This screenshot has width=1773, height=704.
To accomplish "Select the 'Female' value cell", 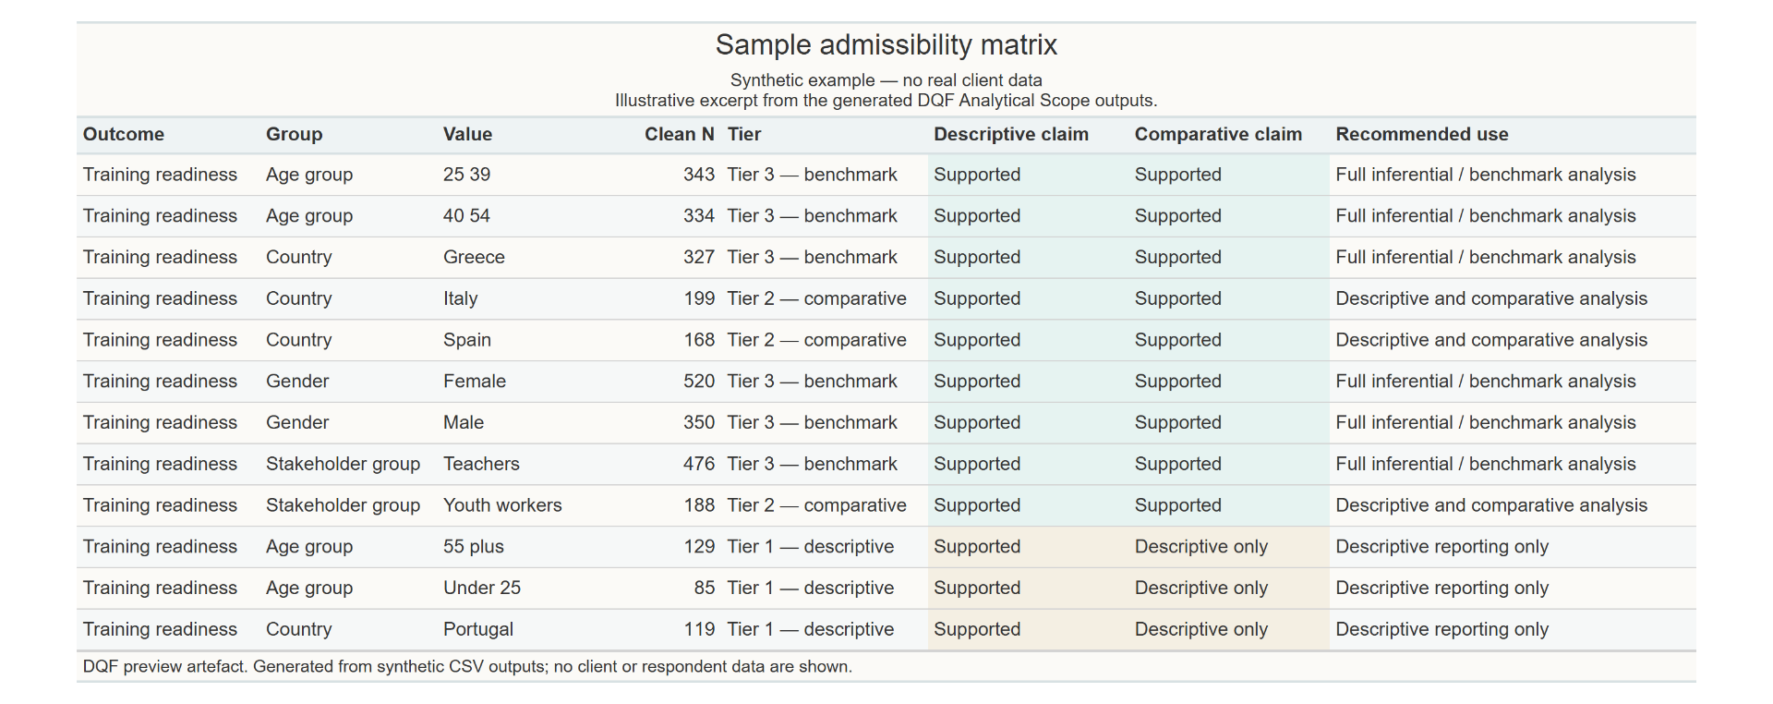I will pyautogui.click(x=475, y=381).
